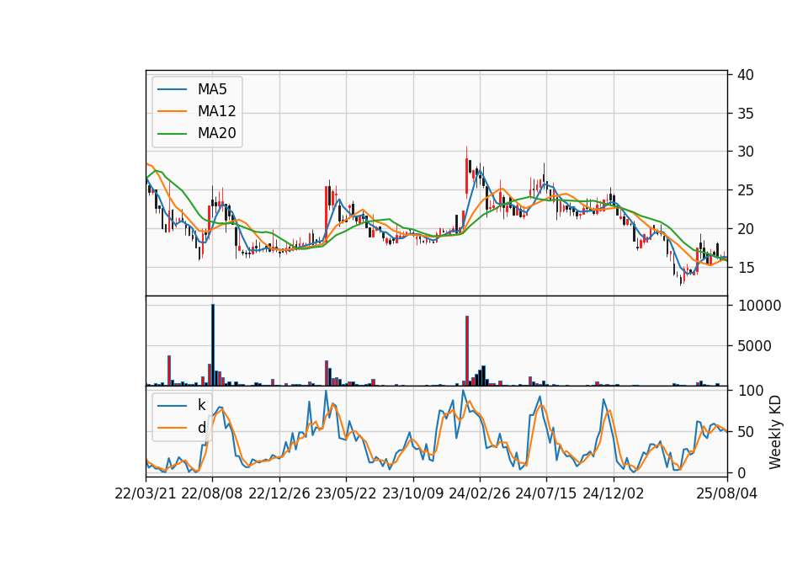
Task: Click the price axis value 20
Action: (x=746, y=229)
